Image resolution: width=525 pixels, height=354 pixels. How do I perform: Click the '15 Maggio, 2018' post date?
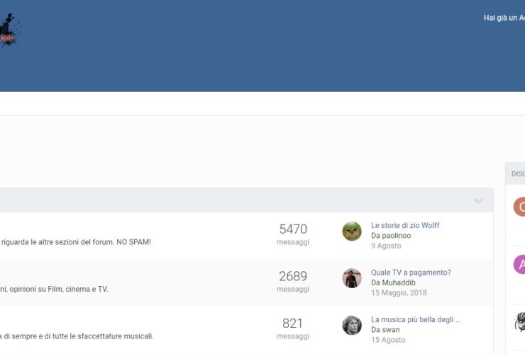[x=399, y=292]
